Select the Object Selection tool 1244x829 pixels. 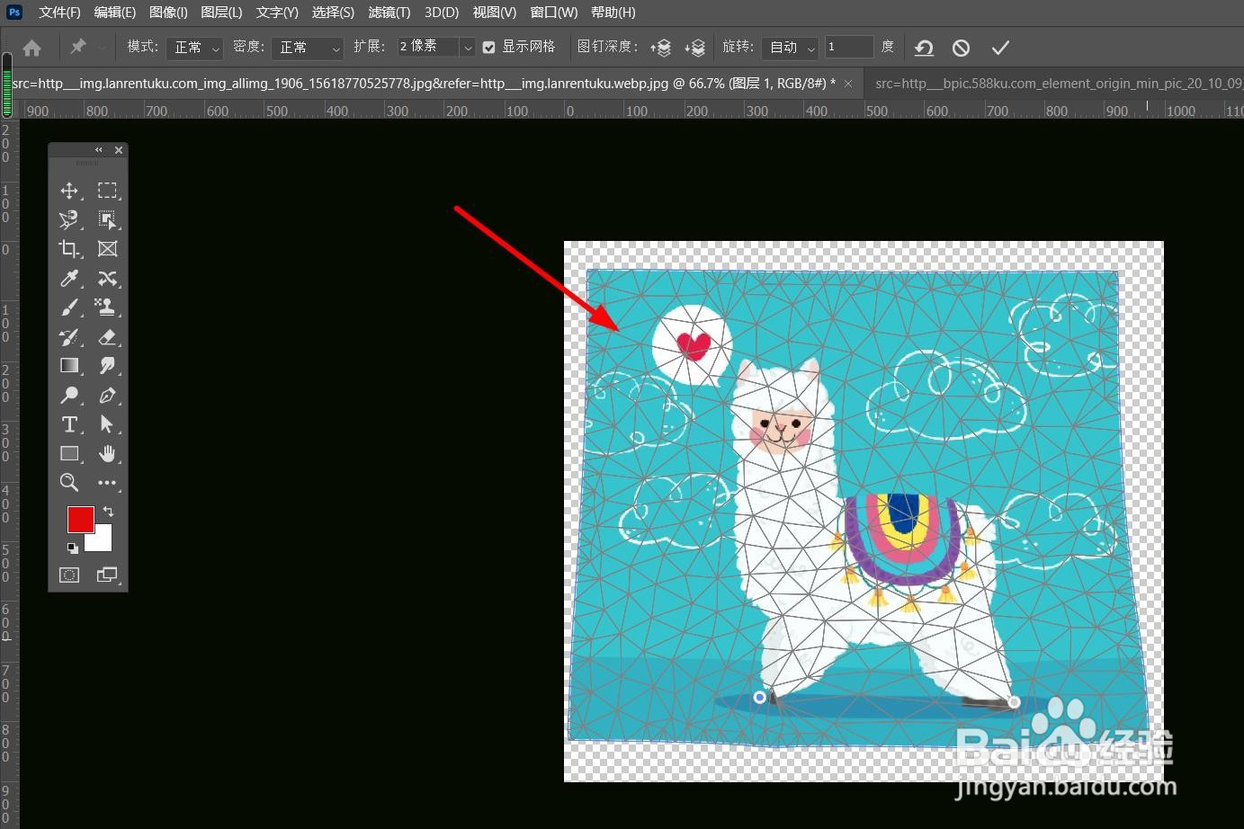[107, 219]
